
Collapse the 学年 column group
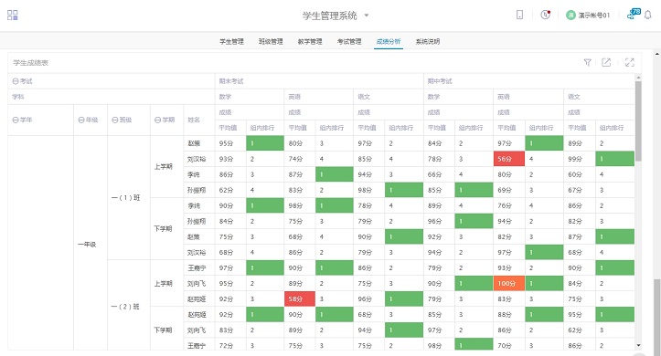[x=16, y=120]
